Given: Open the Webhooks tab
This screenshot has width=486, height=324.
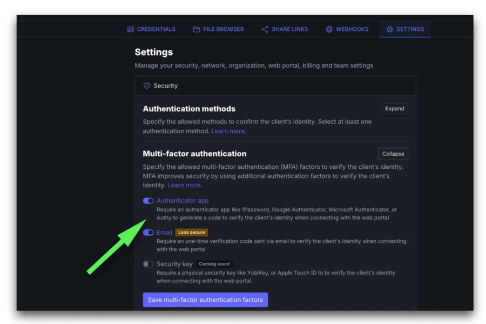Looking at the screenshot, I should coord(352,29).
